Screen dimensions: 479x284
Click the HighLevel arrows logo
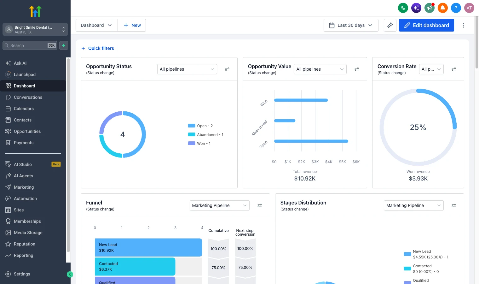coord(35,11)
